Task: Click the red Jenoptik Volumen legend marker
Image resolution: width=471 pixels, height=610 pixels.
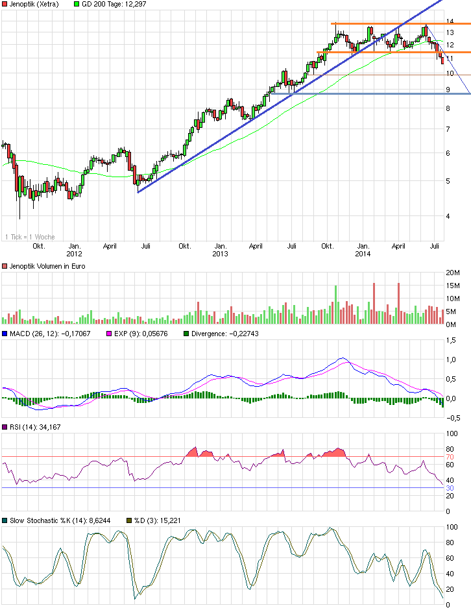Action: [5, 267]
